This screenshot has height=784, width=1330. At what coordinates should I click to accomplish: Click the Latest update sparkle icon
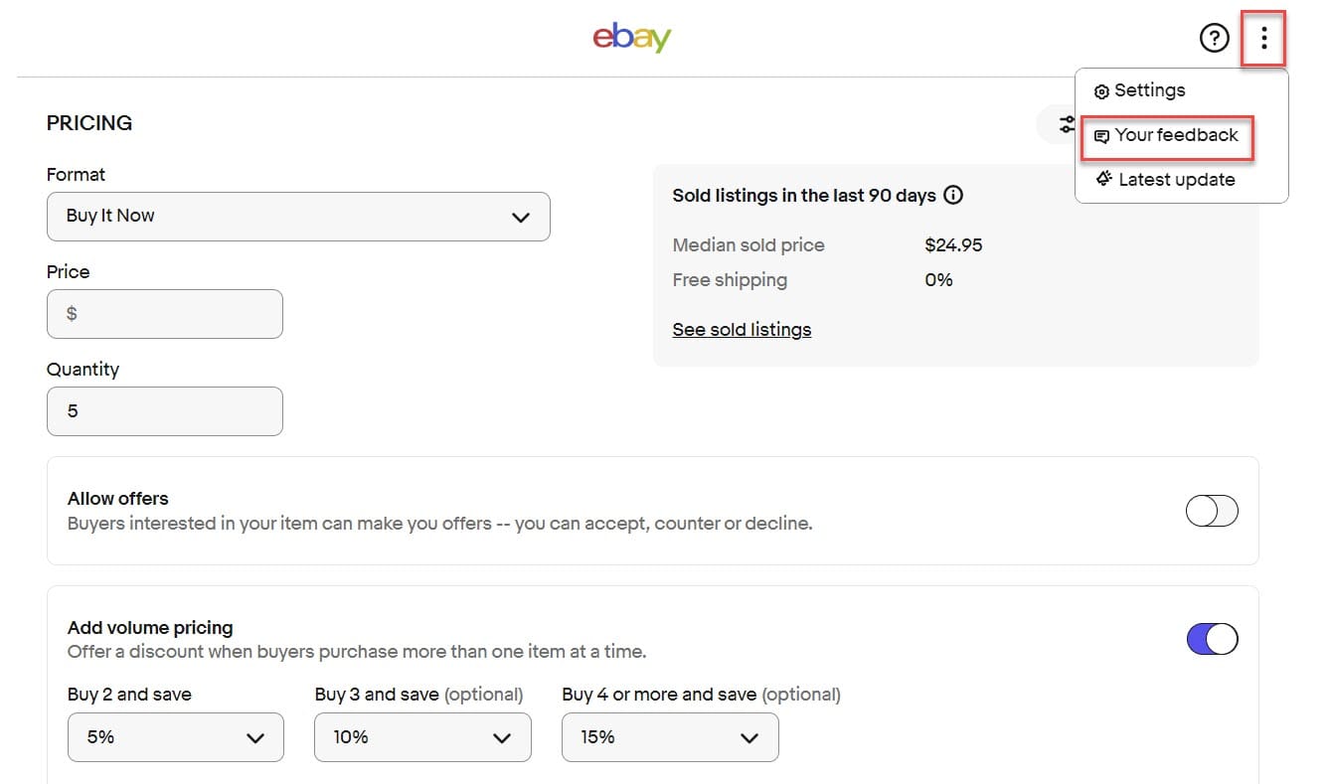[x=1102, y=180]
